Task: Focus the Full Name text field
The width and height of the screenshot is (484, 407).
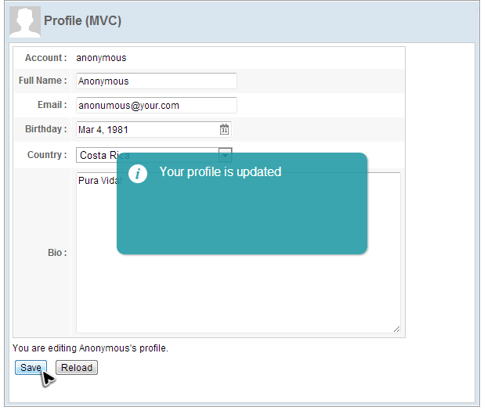Action: click(x=156, y=81)
